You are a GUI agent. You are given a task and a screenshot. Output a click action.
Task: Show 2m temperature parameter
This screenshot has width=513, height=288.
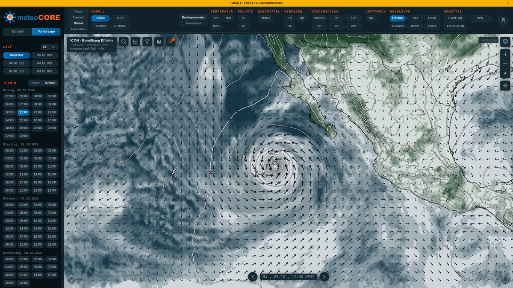pos(216,18)
